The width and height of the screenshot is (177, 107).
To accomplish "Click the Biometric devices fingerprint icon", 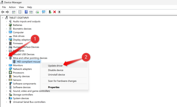I will [10, 29].
